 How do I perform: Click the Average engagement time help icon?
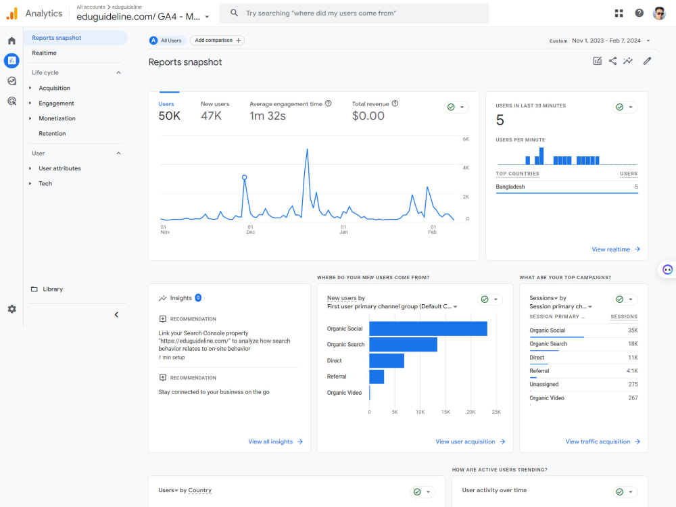click(x=328, y=103)
